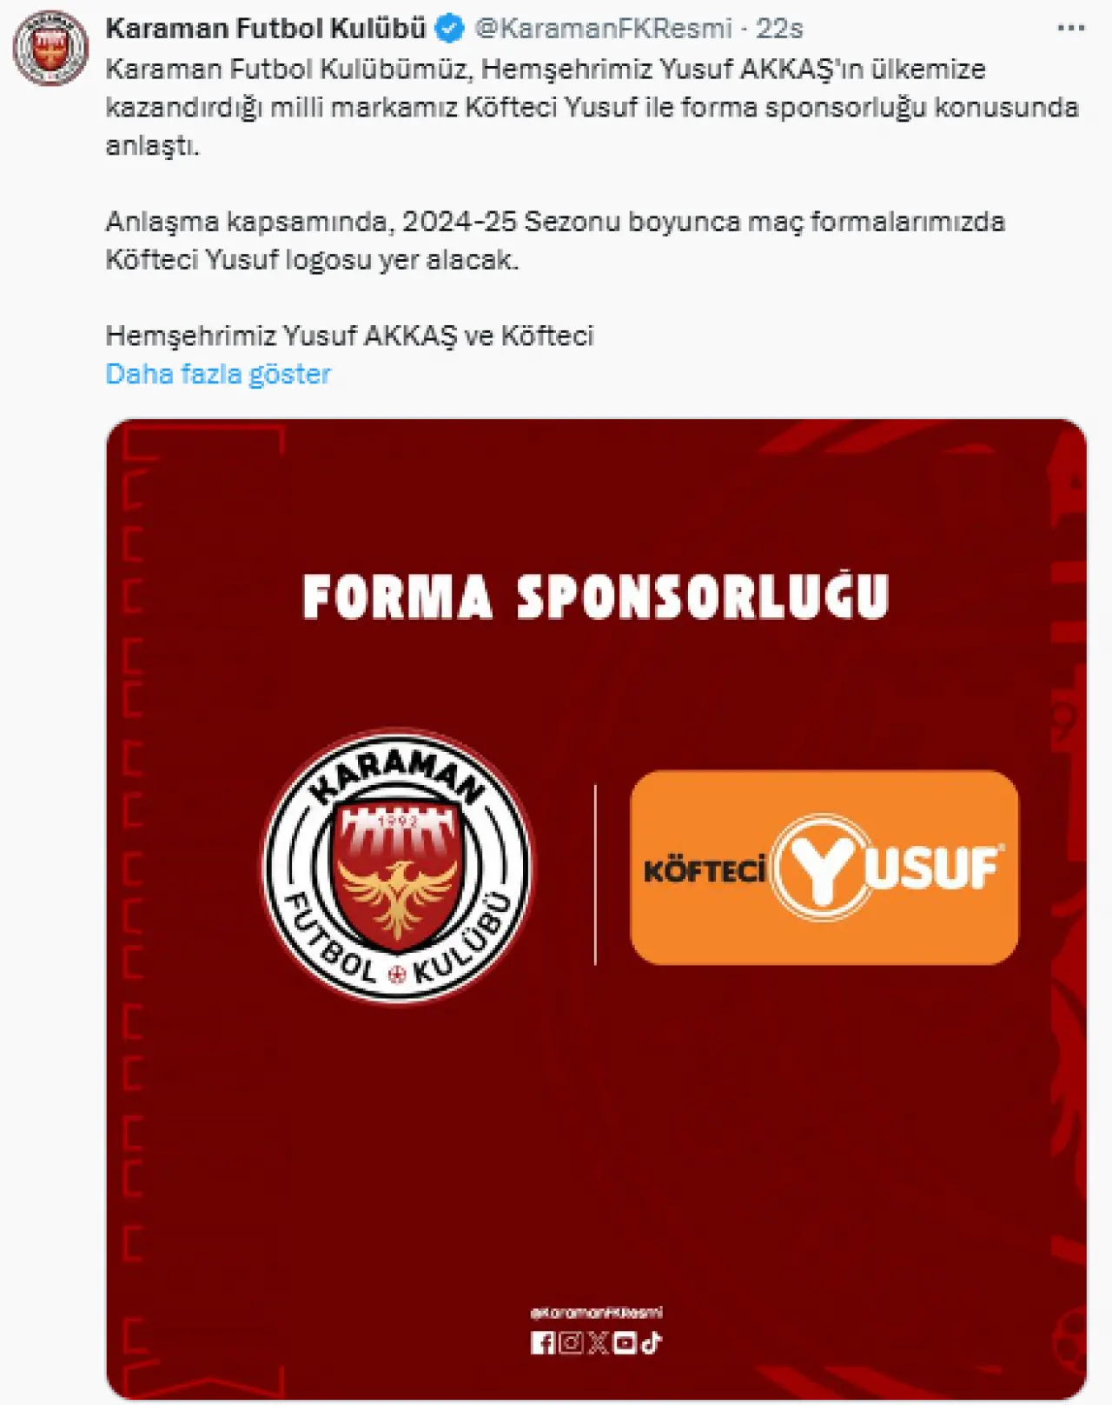Click the YouTube icon in the image footer
Viewport: 1112px width, 1405px height.
(625, 1343)
